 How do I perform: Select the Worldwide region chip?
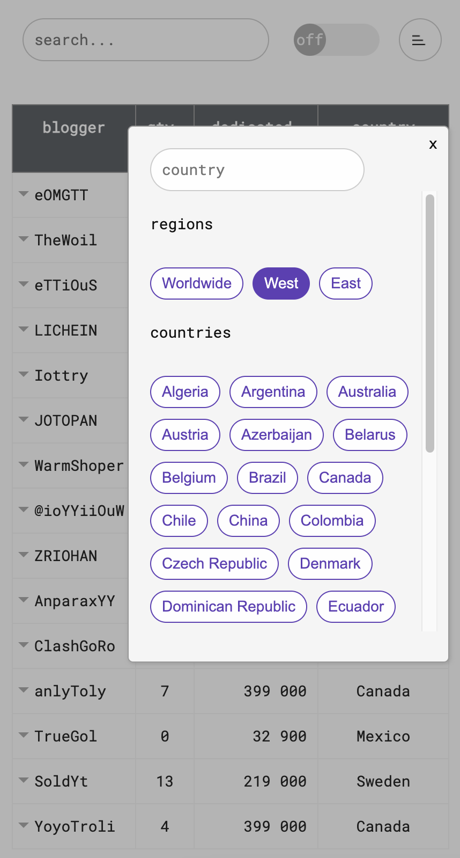point(197,283)
